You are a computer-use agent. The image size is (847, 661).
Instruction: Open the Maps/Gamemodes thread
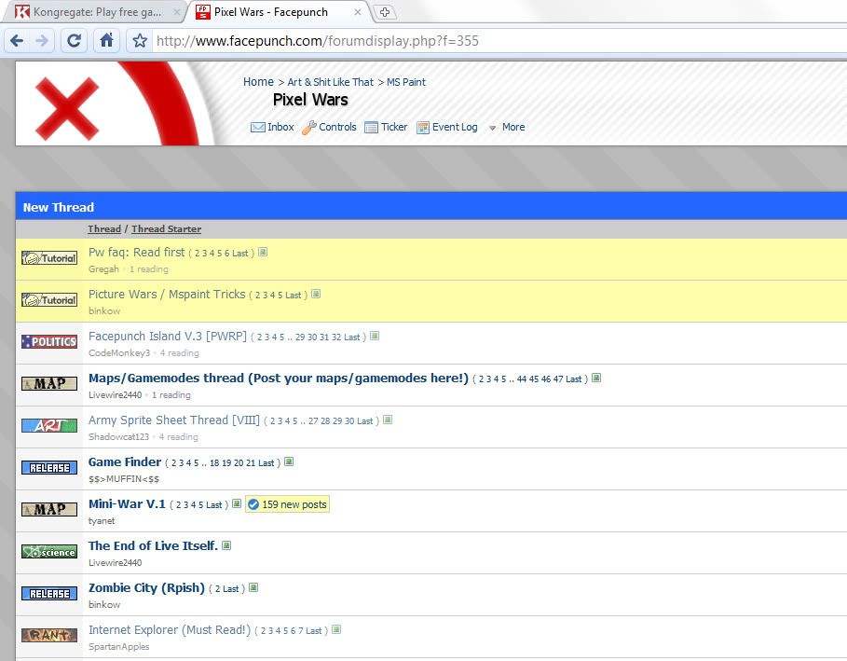[279, 378]
